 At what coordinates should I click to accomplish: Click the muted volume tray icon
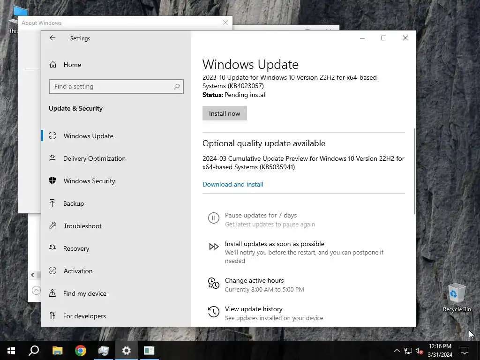[420, 351]
